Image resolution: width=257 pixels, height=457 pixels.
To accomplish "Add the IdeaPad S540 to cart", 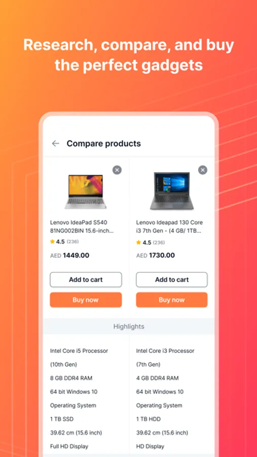I will [x=86, y=280].
